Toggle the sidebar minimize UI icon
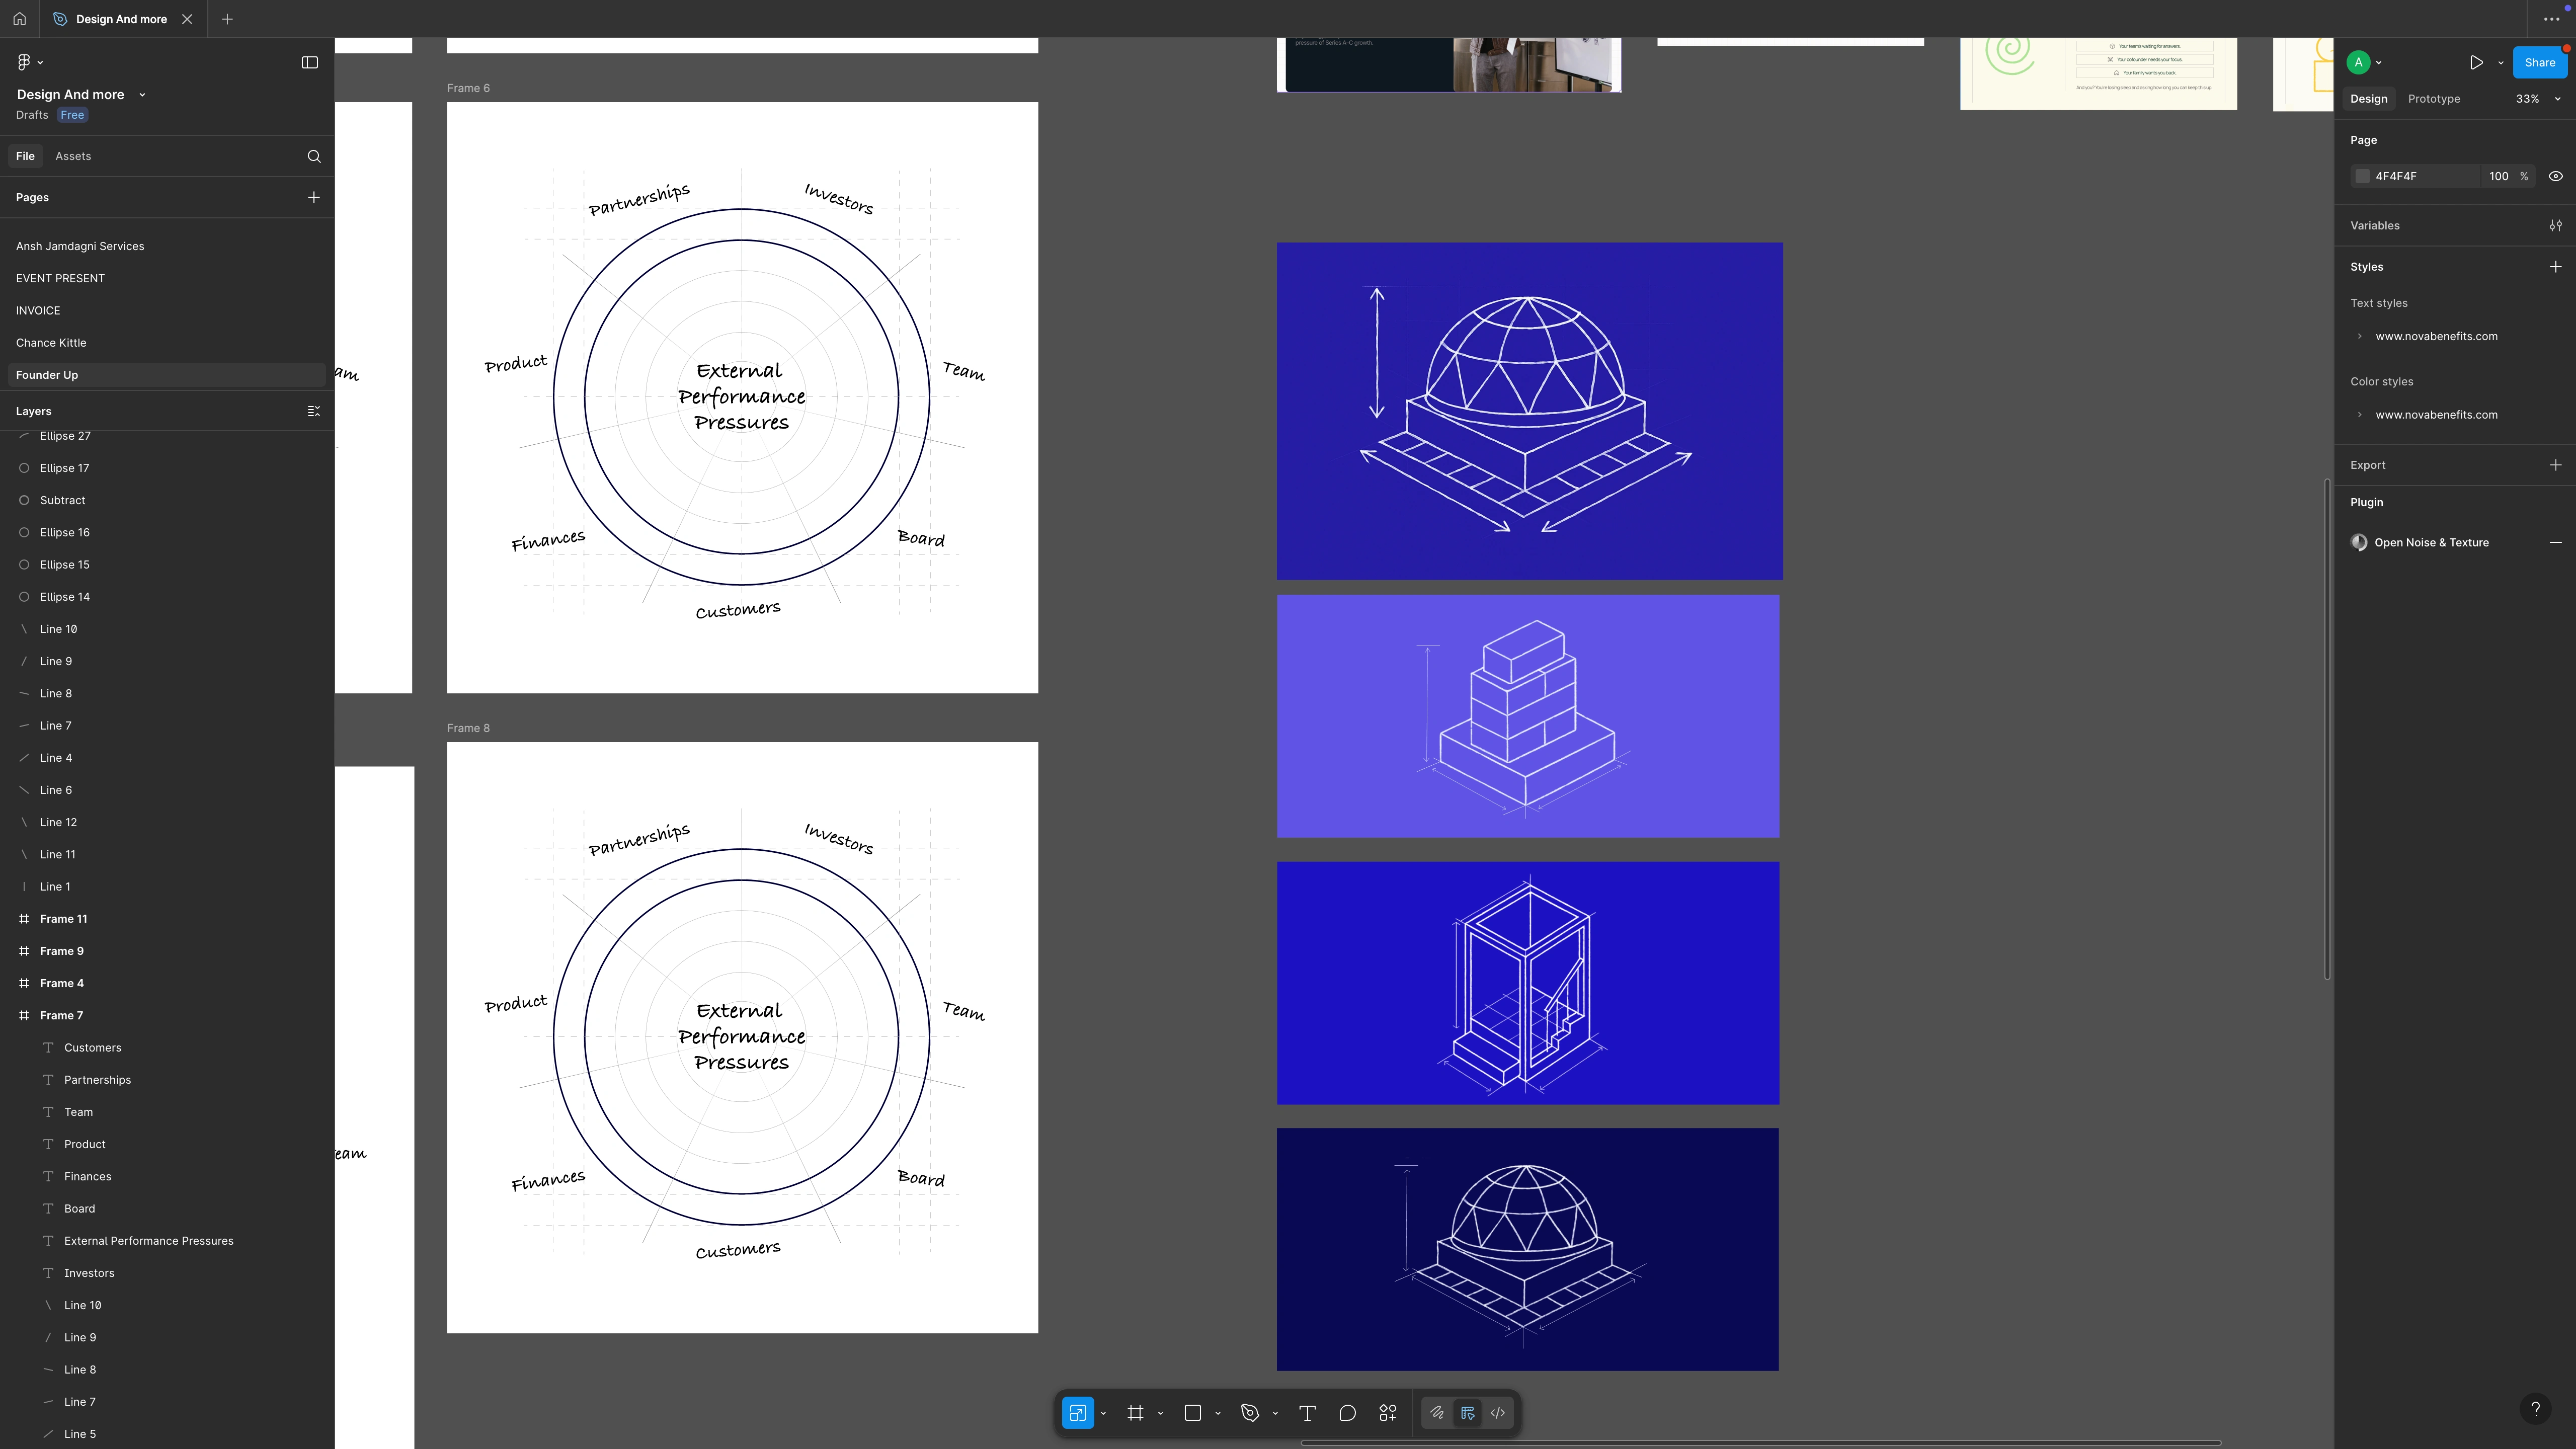Screen dimensions: 2576x1449 310,62
